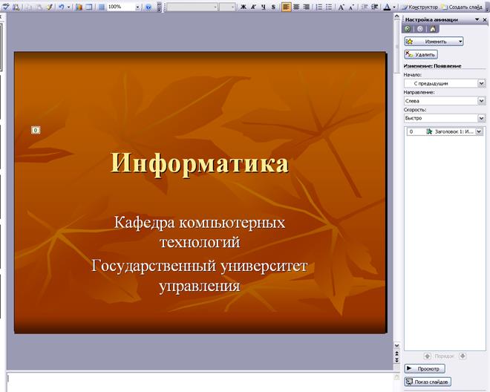
Task: Click Increase Font Size icon
Action: (x=342, y=7)
